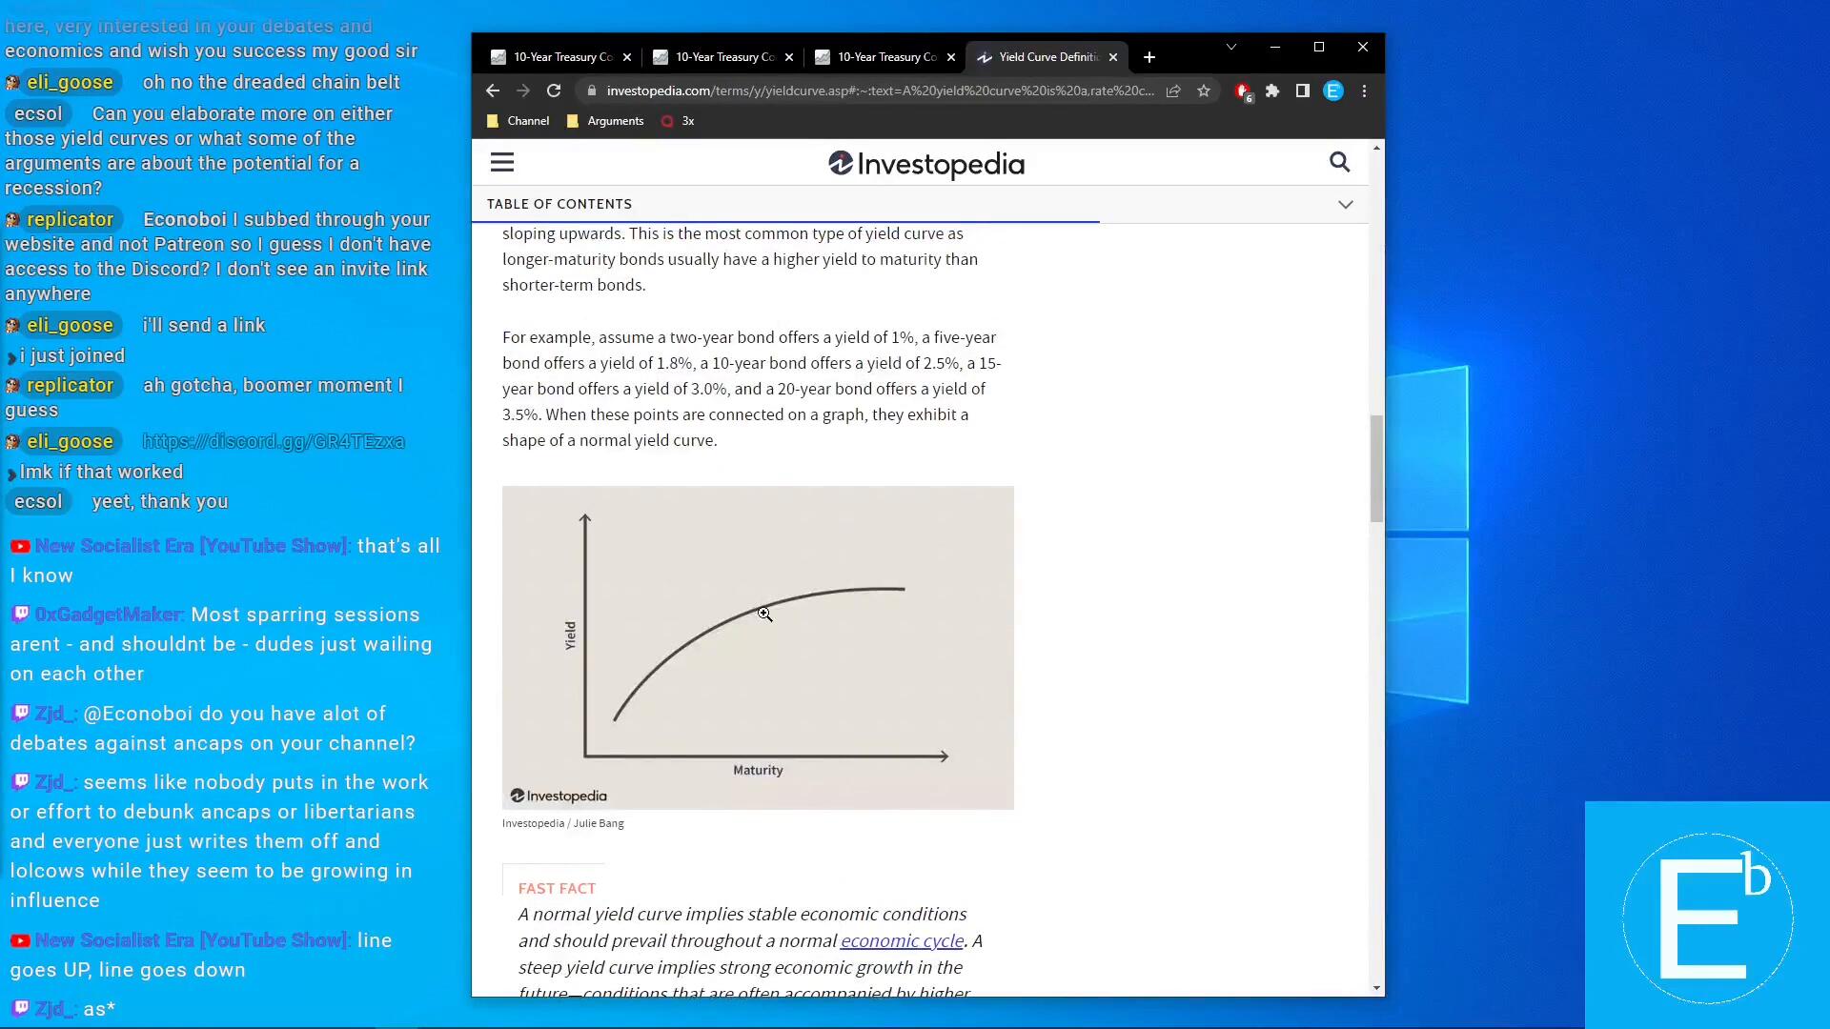Go back to previous page
The width and height of the screenshot is (1830, 1029).
tap(492, 91)
